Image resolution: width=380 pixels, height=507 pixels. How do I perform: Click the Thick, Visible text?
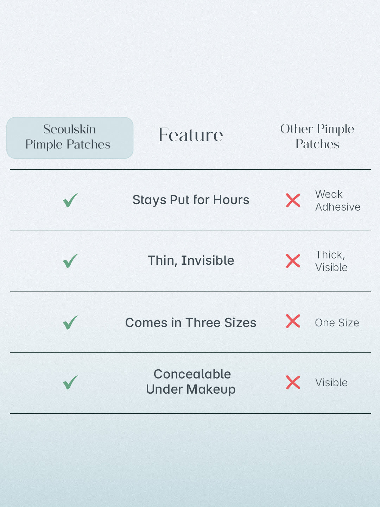[x=331, y=261]
